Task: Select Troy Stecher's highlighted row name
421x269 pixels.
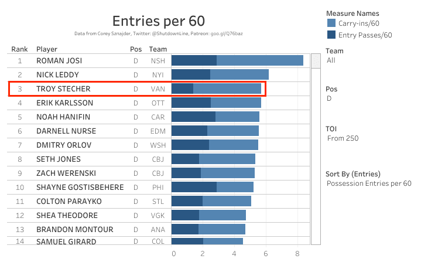Action: point(63,88)
